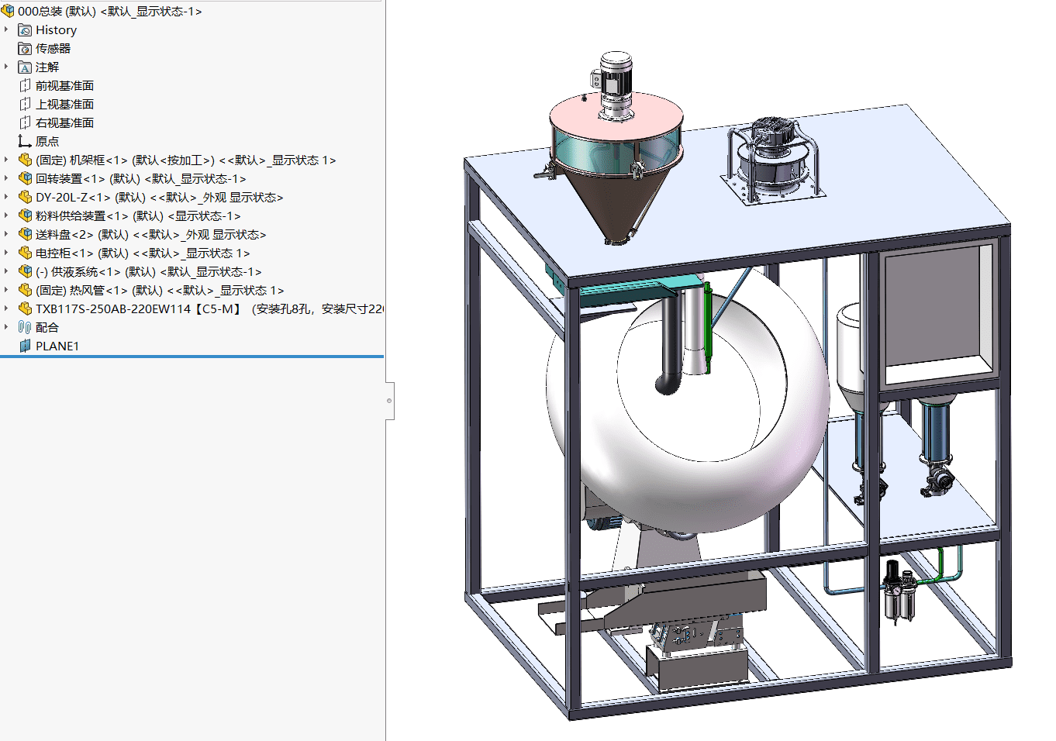
Task: Expand the 配合 mates folder
Action: (x=6, y=327)
